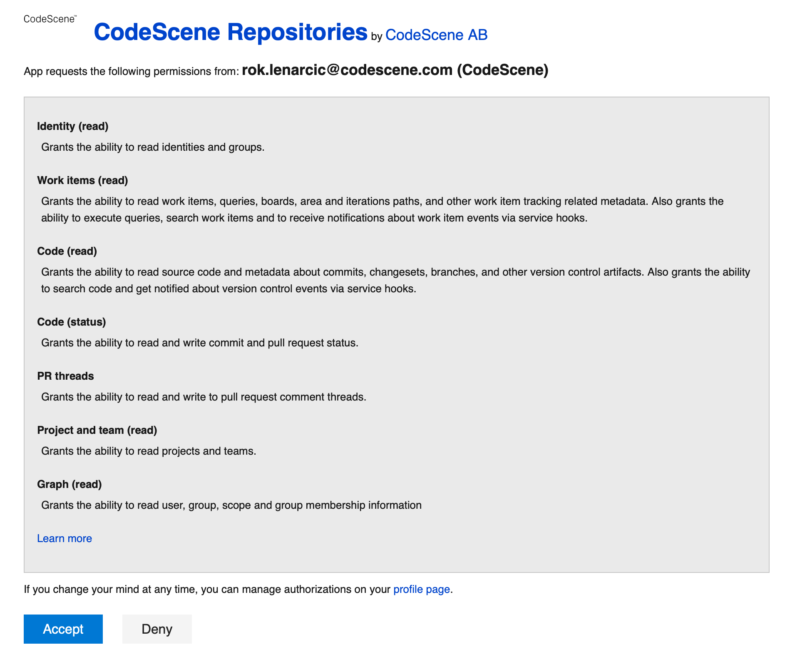Screen dimensions: 785x647
Task: Click the Identity (read) permission heading
Action: pos(73,126)
